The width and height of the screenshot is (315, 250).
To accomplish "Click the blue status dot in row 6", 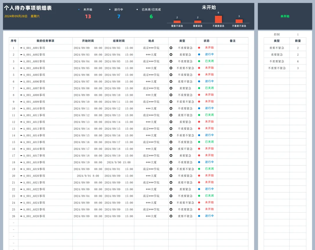I will click(199, 81).
